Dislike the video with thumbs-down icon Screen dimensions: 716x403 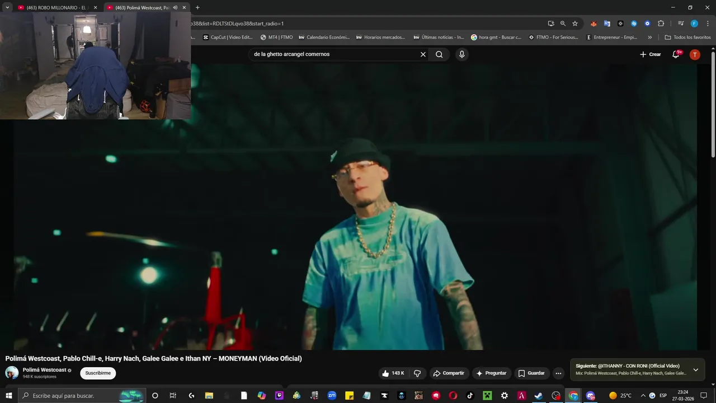pos(417,373)
